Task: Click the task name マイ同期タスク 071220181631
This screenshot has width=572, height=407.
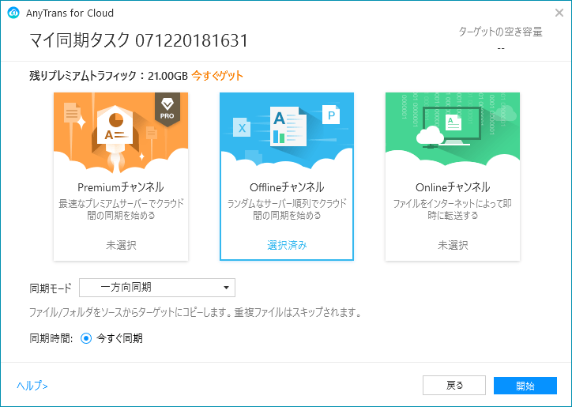Action: pyautogui.click(x=139, y=40)
